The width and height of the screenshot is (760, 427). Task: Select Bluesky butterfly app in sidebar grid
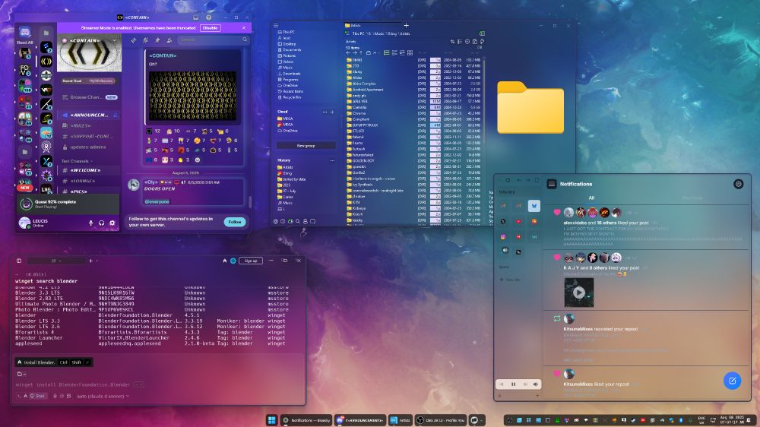(x=534, y=206)
